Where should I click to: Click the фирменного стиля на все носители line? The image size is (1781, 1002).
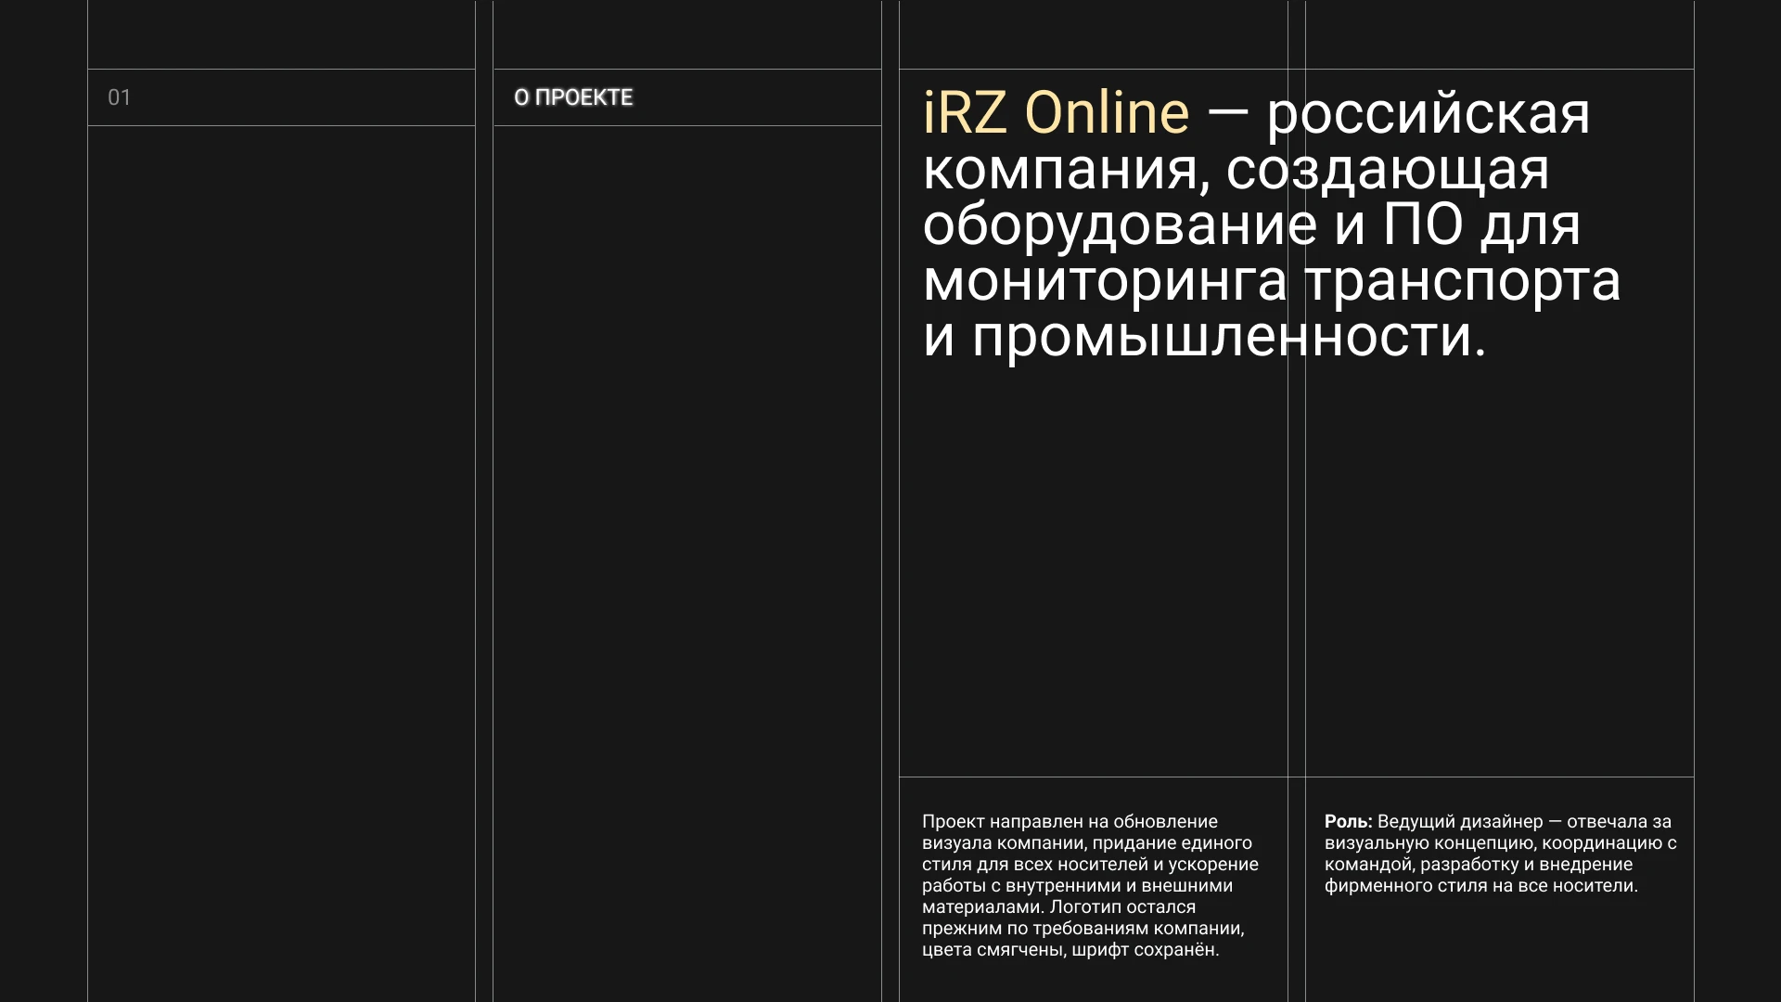pos(1480,886)
